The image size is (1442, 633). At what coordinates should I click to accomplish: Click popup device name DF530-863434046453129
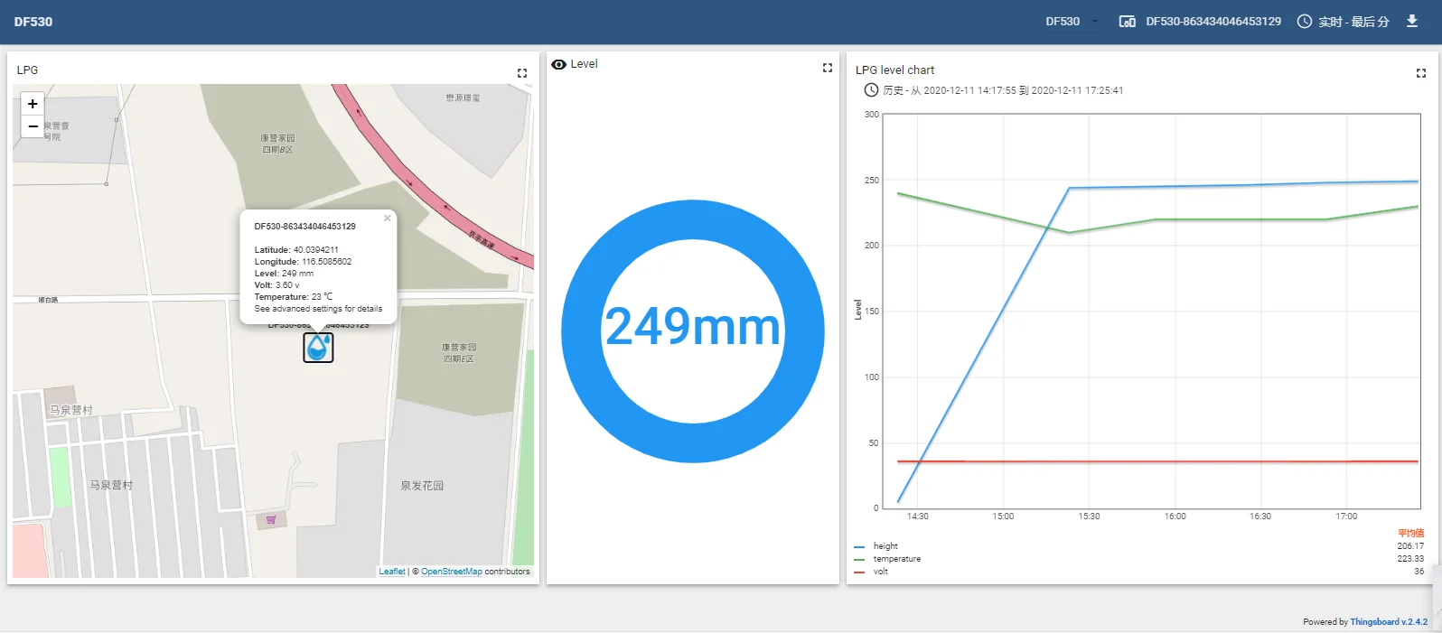[304, 227]
